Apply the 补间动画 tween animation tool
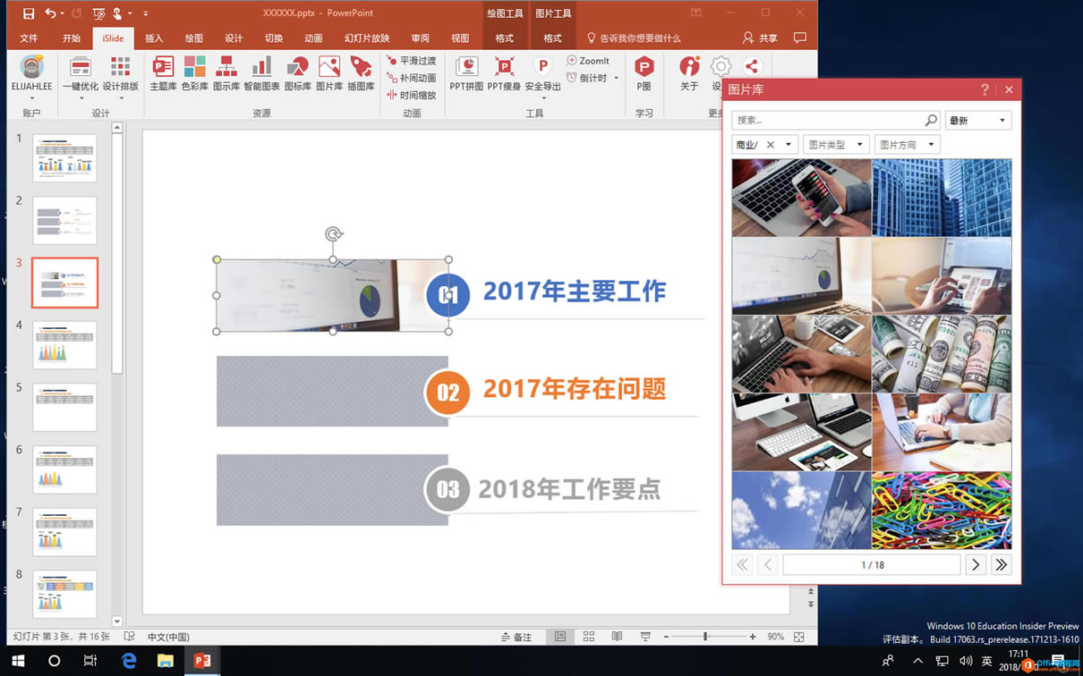Screen dimensions: 1083x676 pyautogui.click(x=412, y=78)
